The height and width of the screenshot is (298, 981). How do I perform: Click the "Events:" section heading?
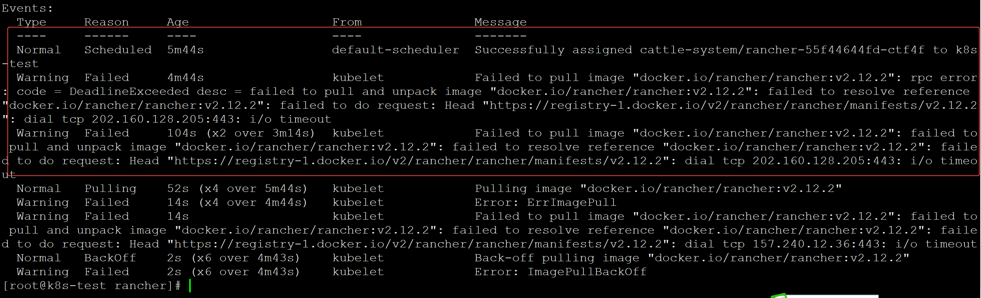(27, 8)
